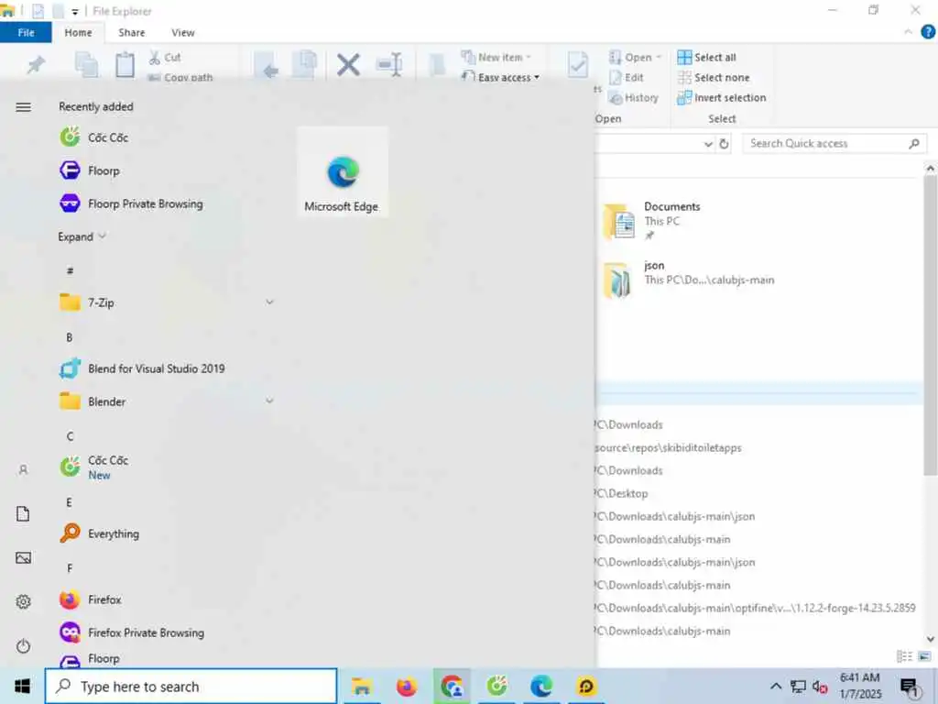This screenshot has height=704, width=938.
Task: Click History in the ribbon
Action: pyautogui.click(x=634, y=97)
